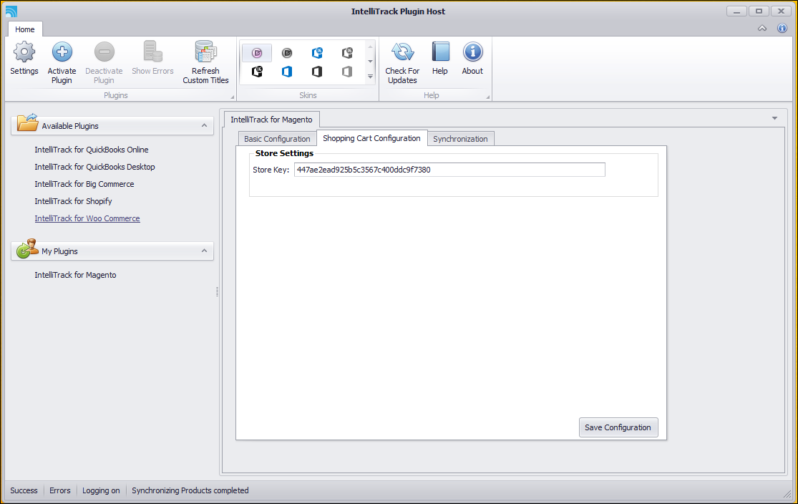Collapse the My Plugins group

coord(204,251)
